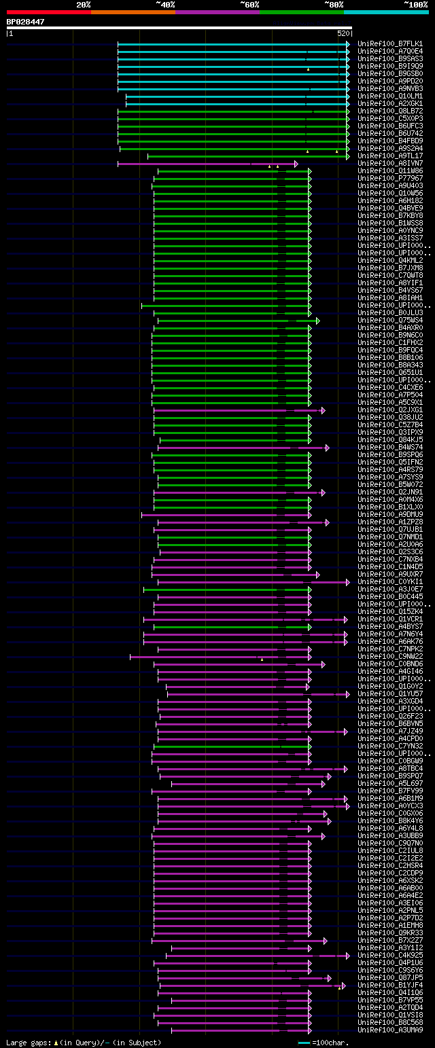Click the UniRef100_A3ISS7 label

pyautogui.click(x=390, y=238)
